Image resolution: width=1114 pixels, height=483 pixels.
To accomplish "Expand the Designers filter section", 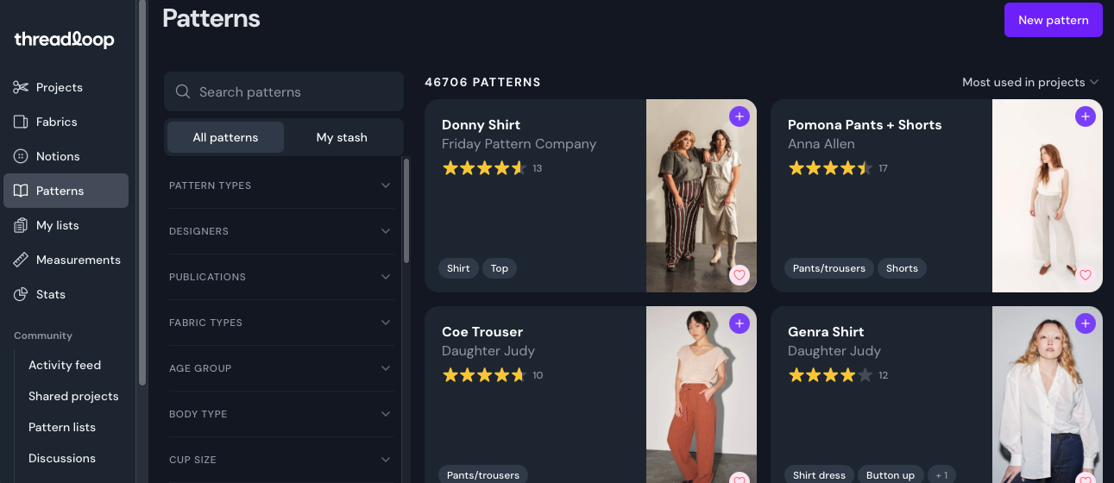I will [x=385, y=231].
